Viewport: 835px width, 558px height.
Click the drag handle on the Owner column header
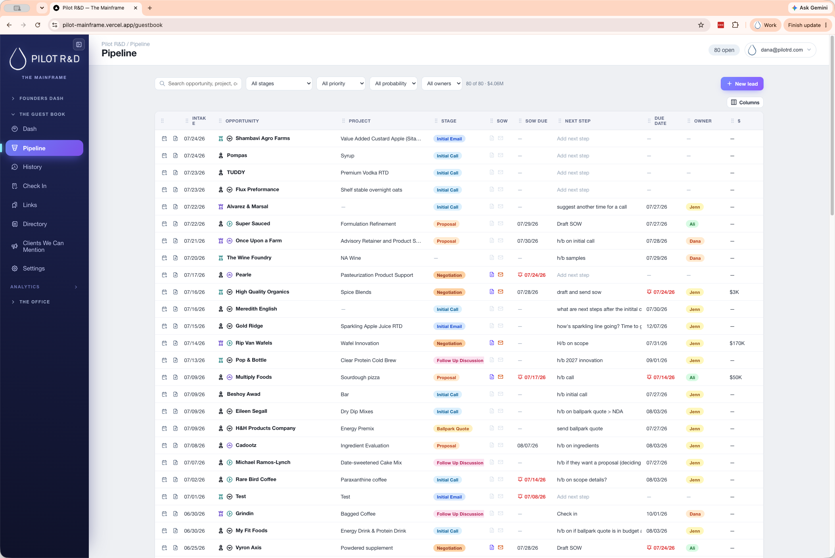click(x=689, y=121)
